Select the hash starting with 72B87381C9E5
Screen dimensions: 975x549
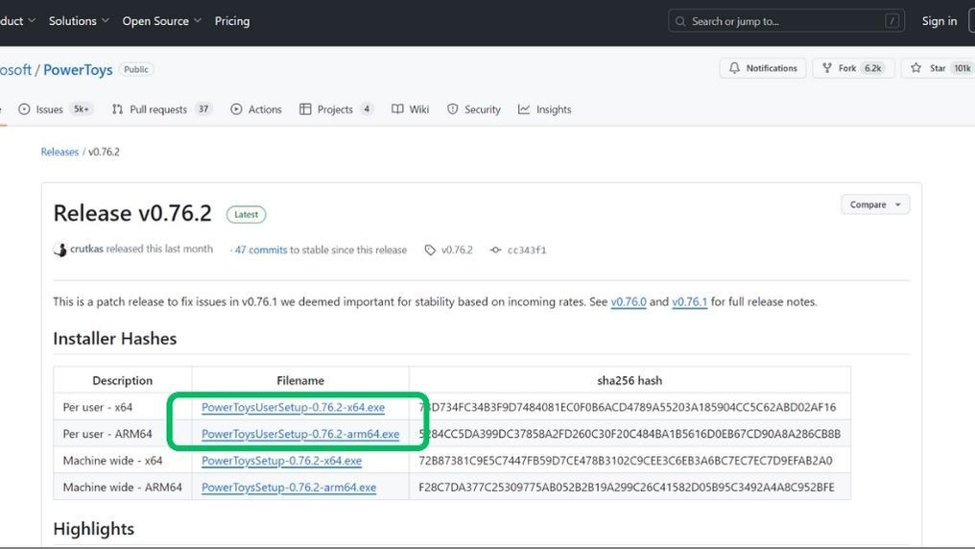click(x=626, y=461)
